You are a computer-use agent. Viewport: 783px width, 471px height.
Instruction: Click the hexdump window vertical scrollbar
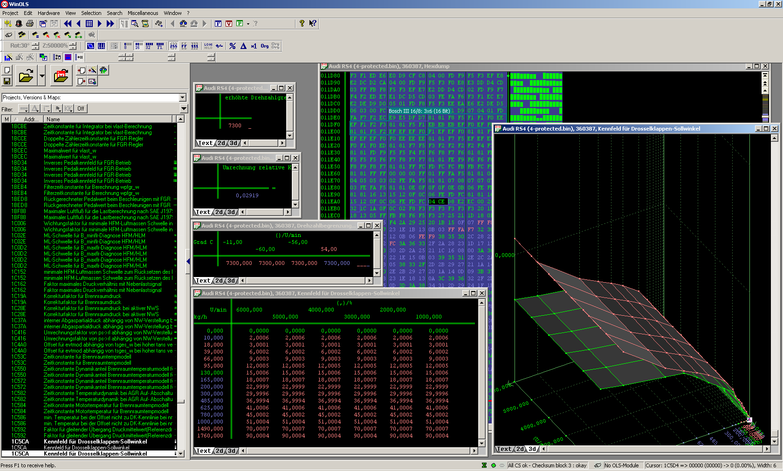click(x=765, y=97)
